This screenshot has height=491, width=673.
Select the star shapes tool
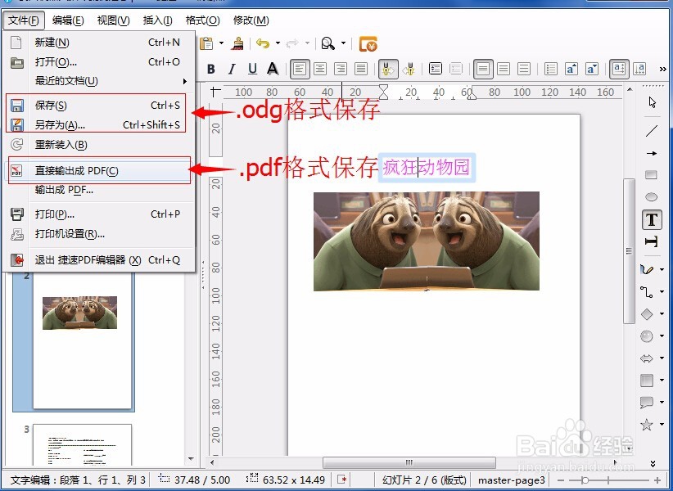[647, 425]
